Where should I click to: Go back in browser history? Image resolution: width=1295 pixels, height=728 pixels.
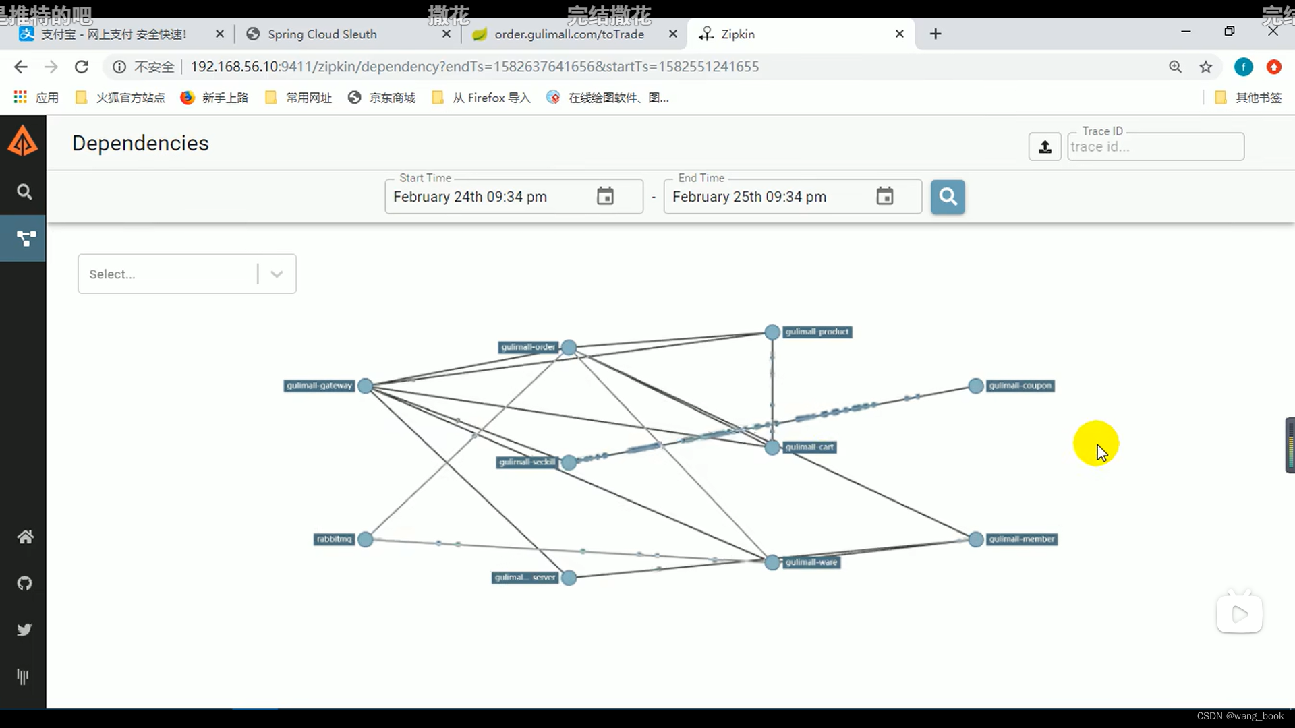coord(21,67)
